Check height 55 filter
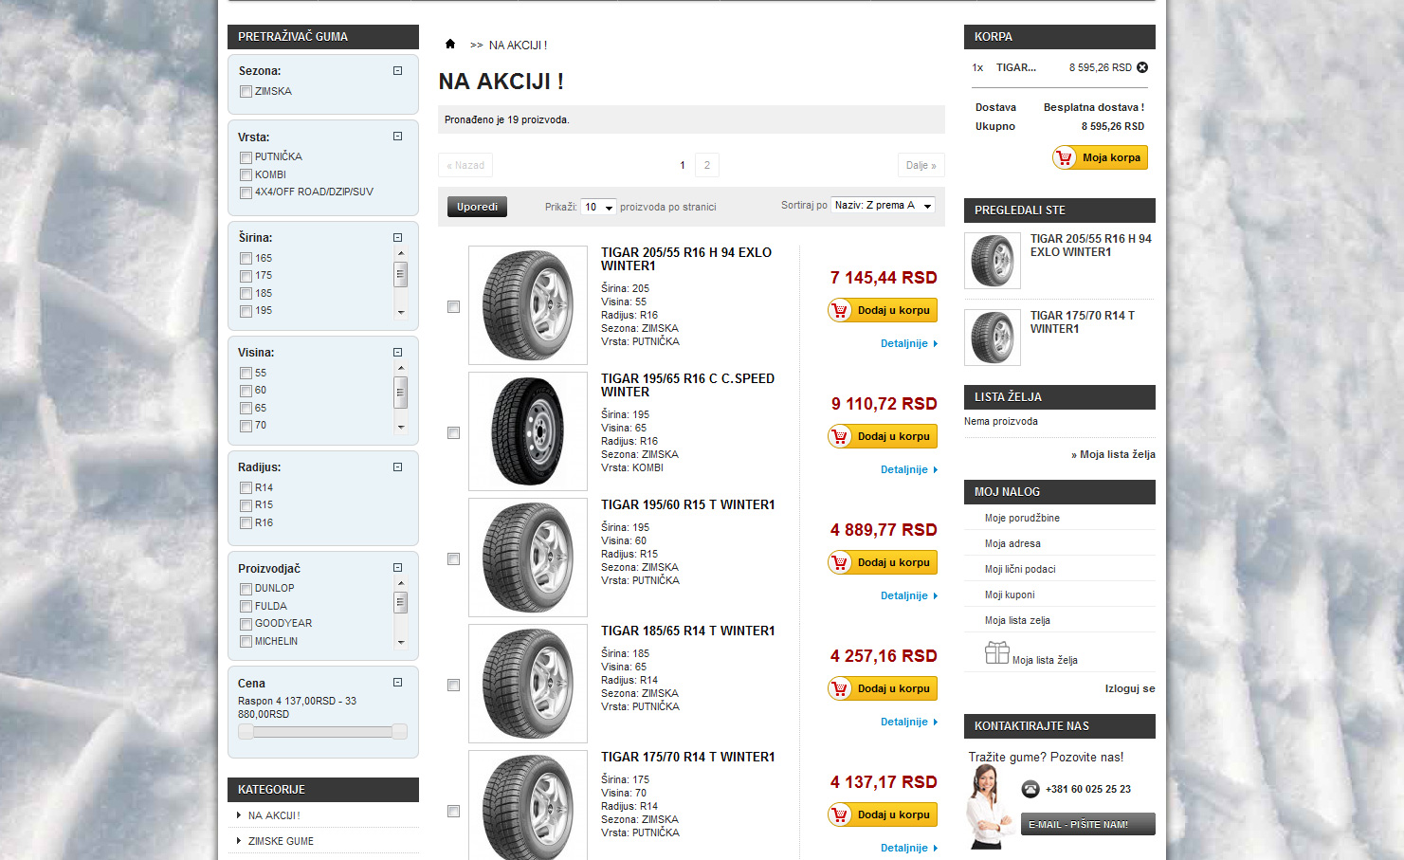 click(246, 374)
